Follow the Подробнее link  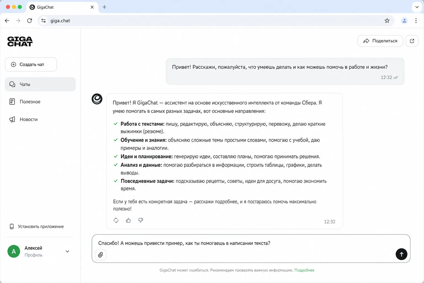coord(304,270)
